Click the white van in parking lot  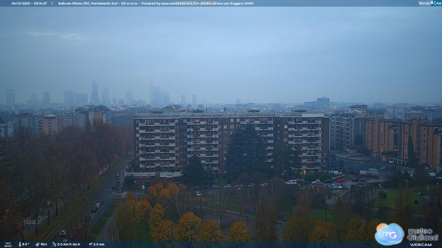click(x=291, y=182)
